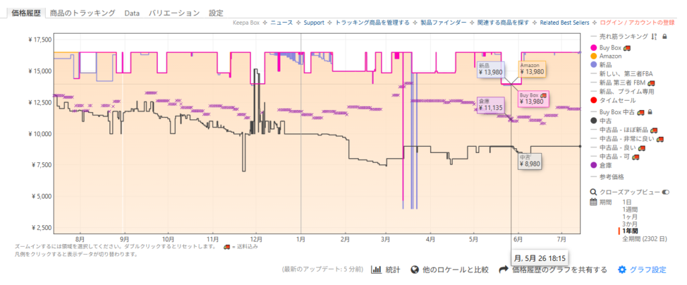Click the 中古 ¥8,980 data label on chart
The width and height of the screenshot is (687, 285).
(529, 161)
